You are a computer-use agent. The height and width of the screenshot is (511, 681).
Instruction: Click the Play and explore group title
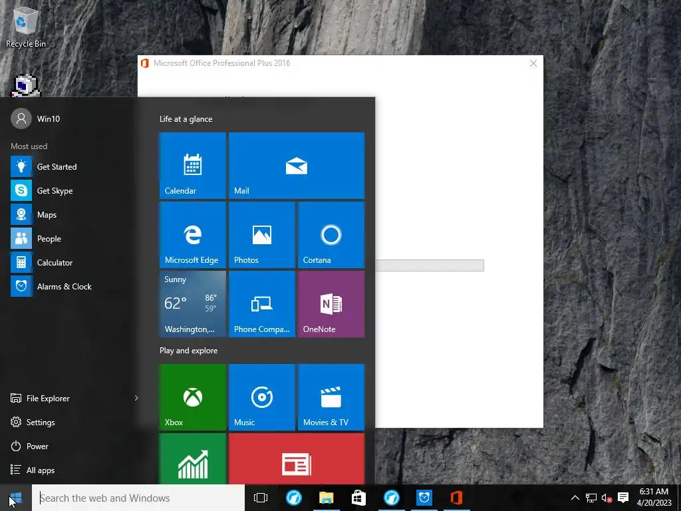pos(188,350)
